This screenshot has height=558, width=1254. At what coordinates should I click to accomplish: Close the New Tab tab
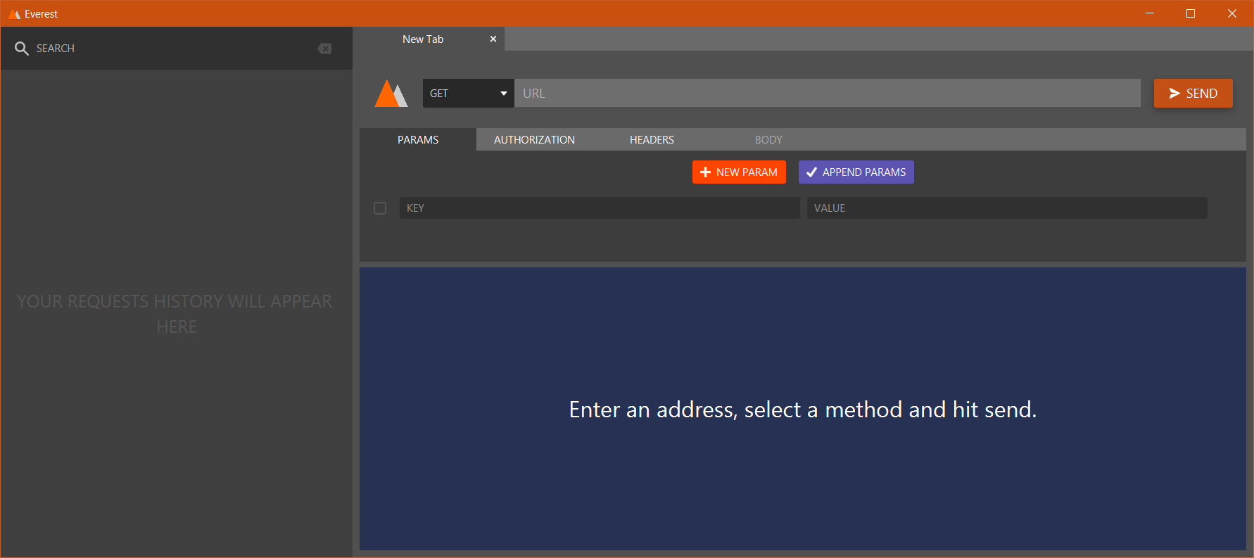tap(493, 39)
